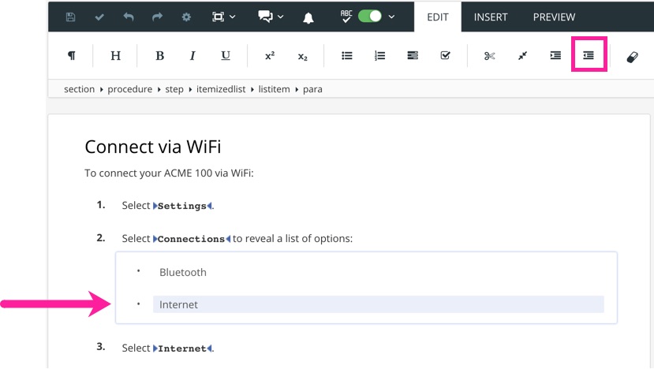Image resolution: width=654 pixels, height=369 pixels.
Task: Insert a numbered list
Action: (379, 56)
